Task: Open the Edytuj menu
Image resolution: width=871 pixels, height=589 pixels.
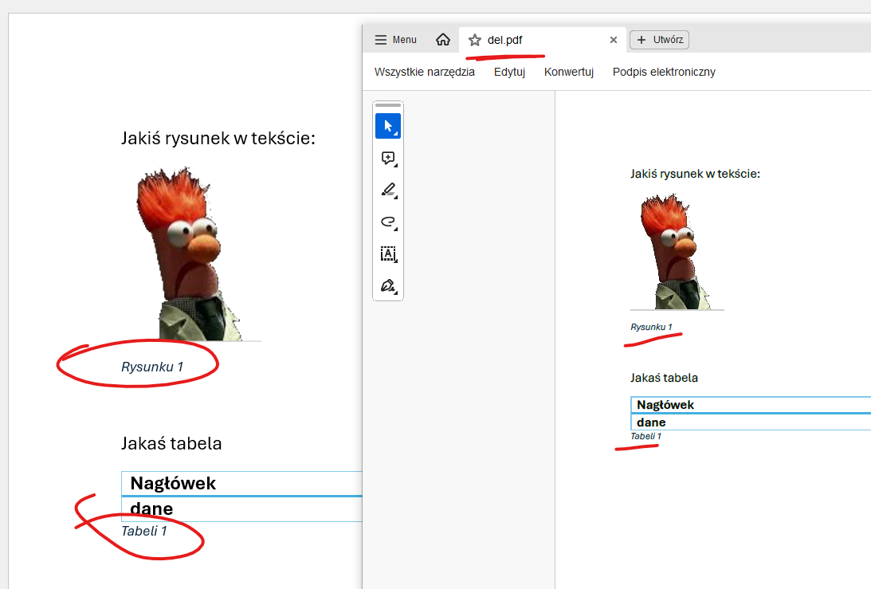Action: (509, 72)
